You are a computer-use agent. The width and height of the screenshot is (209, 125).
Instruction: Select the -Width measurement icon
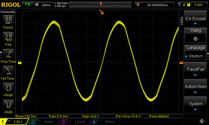(x=8, y=105)
